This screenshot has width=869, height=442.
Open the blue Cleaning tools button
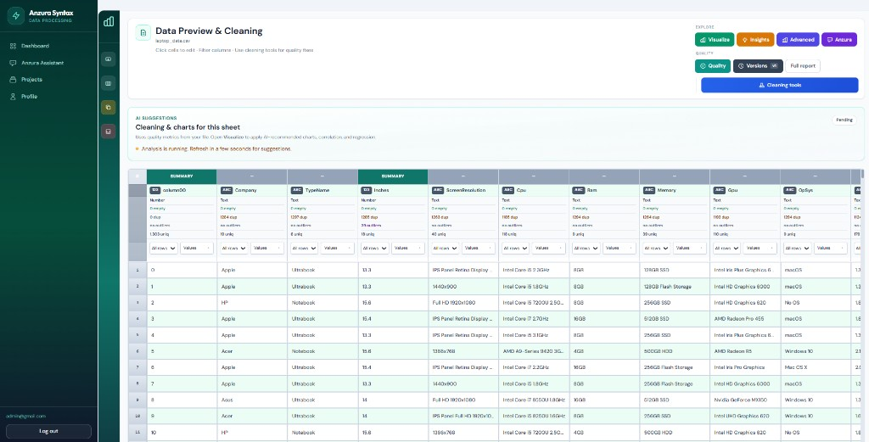(x=779, y=86)
